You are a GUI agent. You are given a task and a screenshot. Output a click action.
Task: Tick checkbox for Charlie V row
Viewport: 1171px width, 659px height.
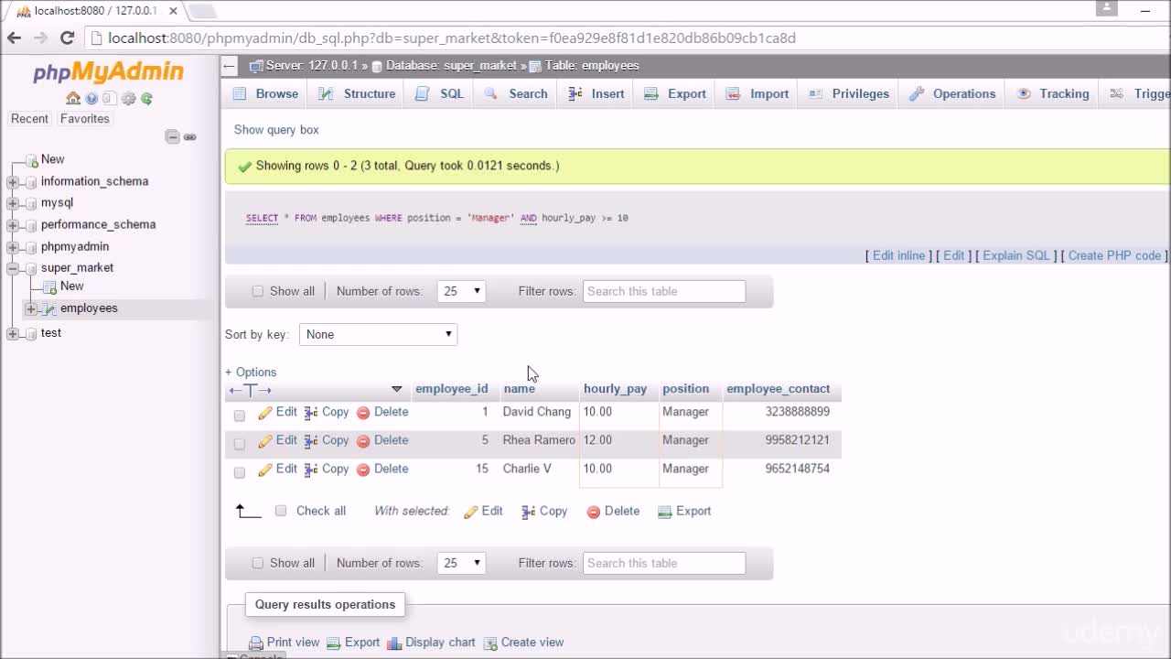click(240, 472)
